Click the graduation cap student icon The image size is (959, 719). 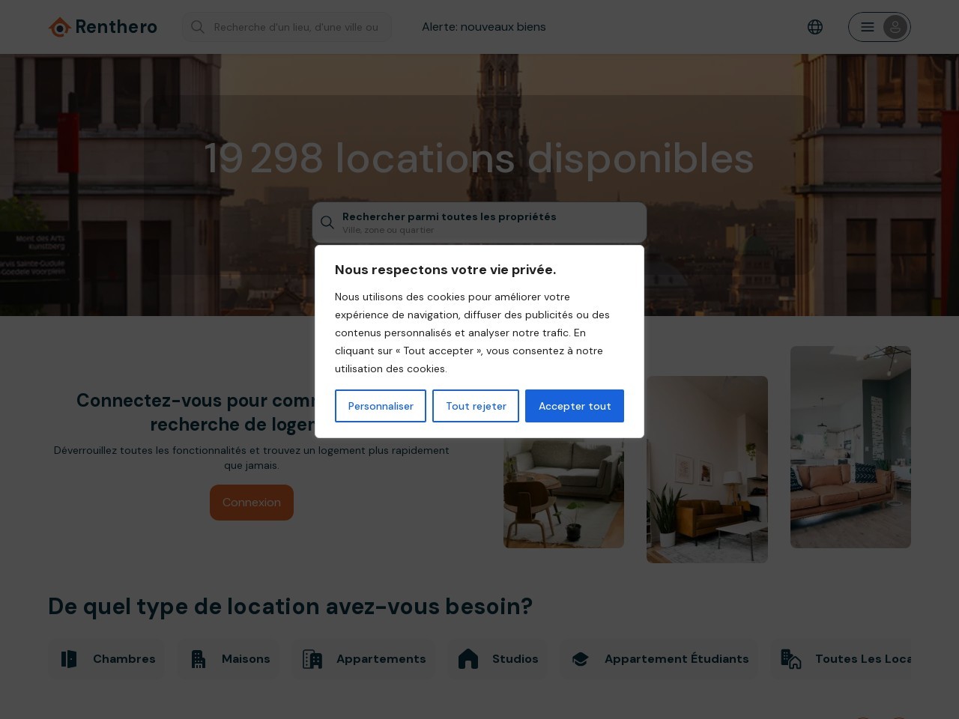[x=581, y=659]
